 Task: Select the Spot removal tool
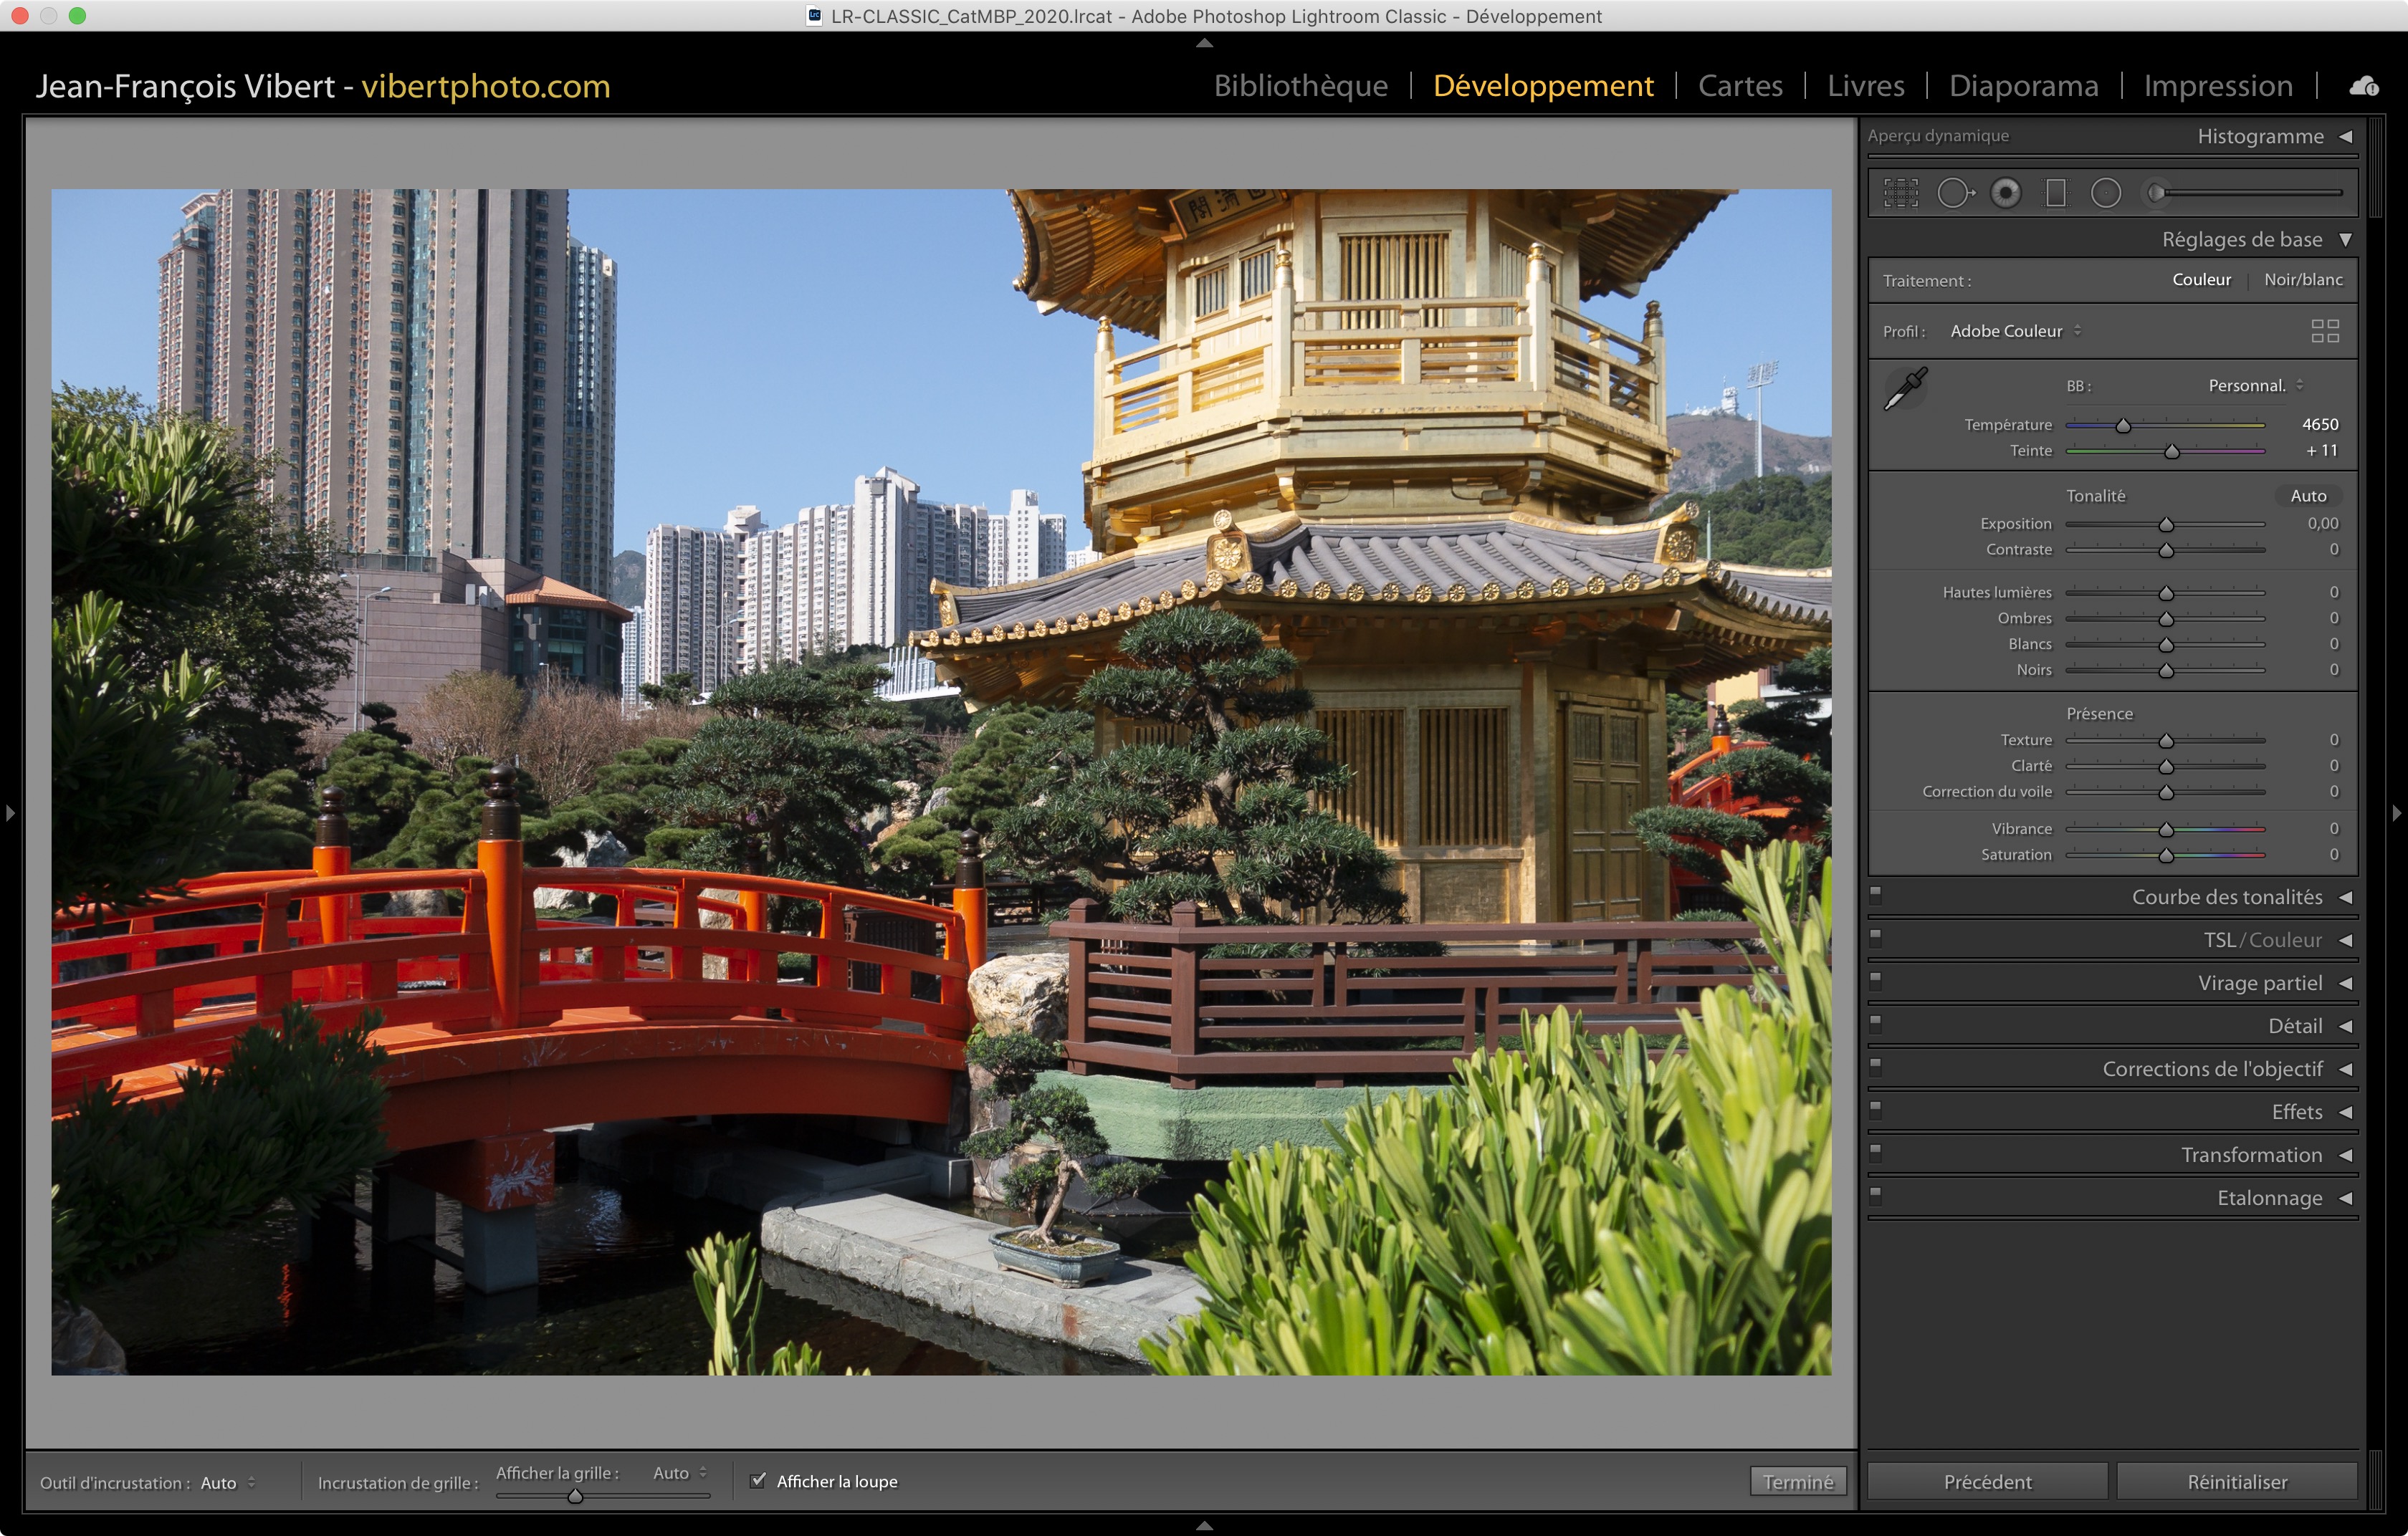coord(1955,193)
